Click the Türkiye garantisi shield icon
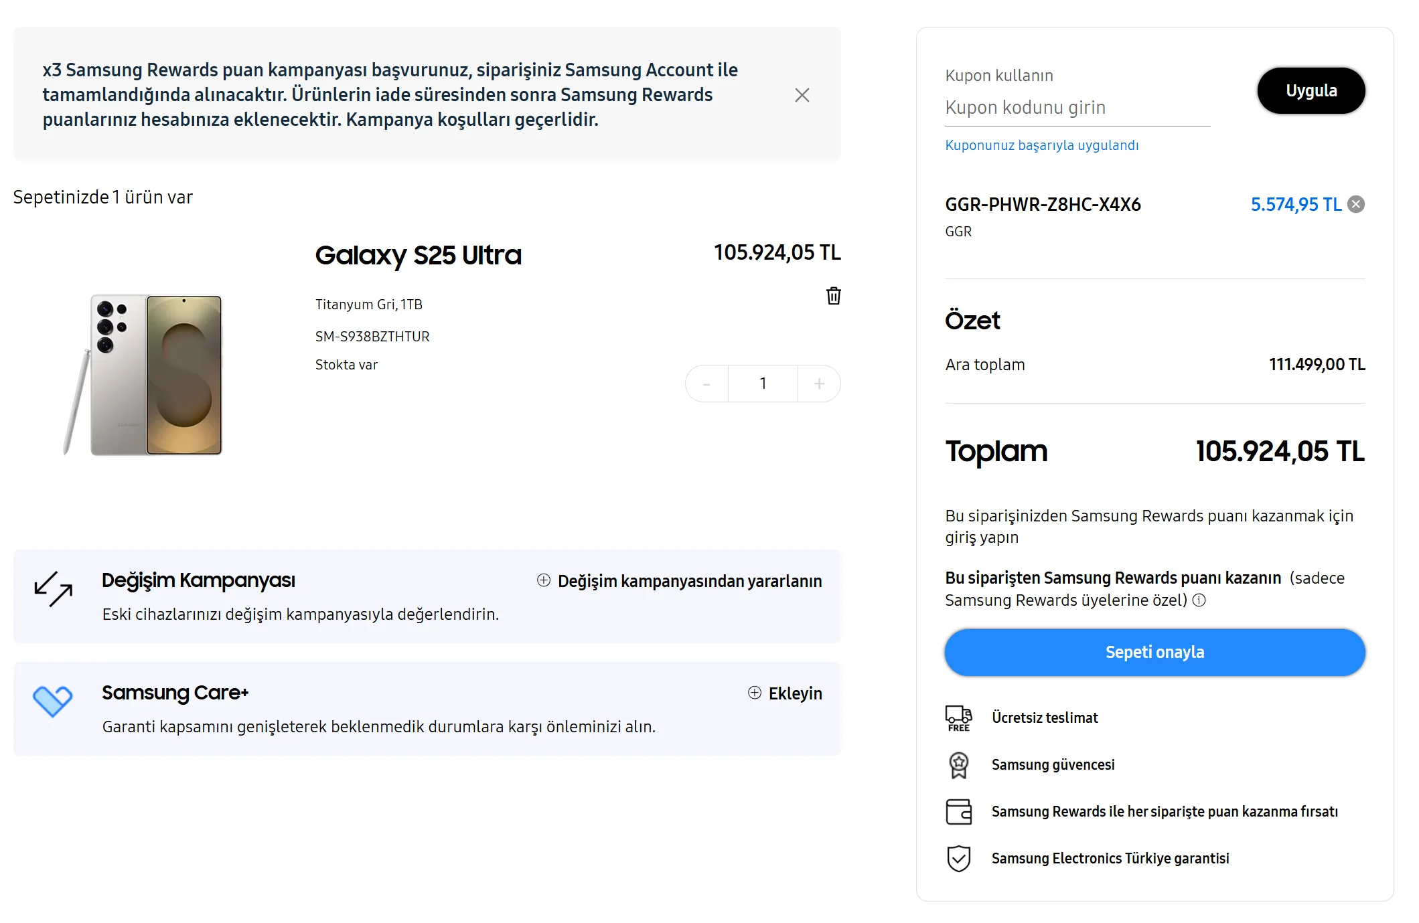This screenshot has width=1419, height=923. [958, 859]
